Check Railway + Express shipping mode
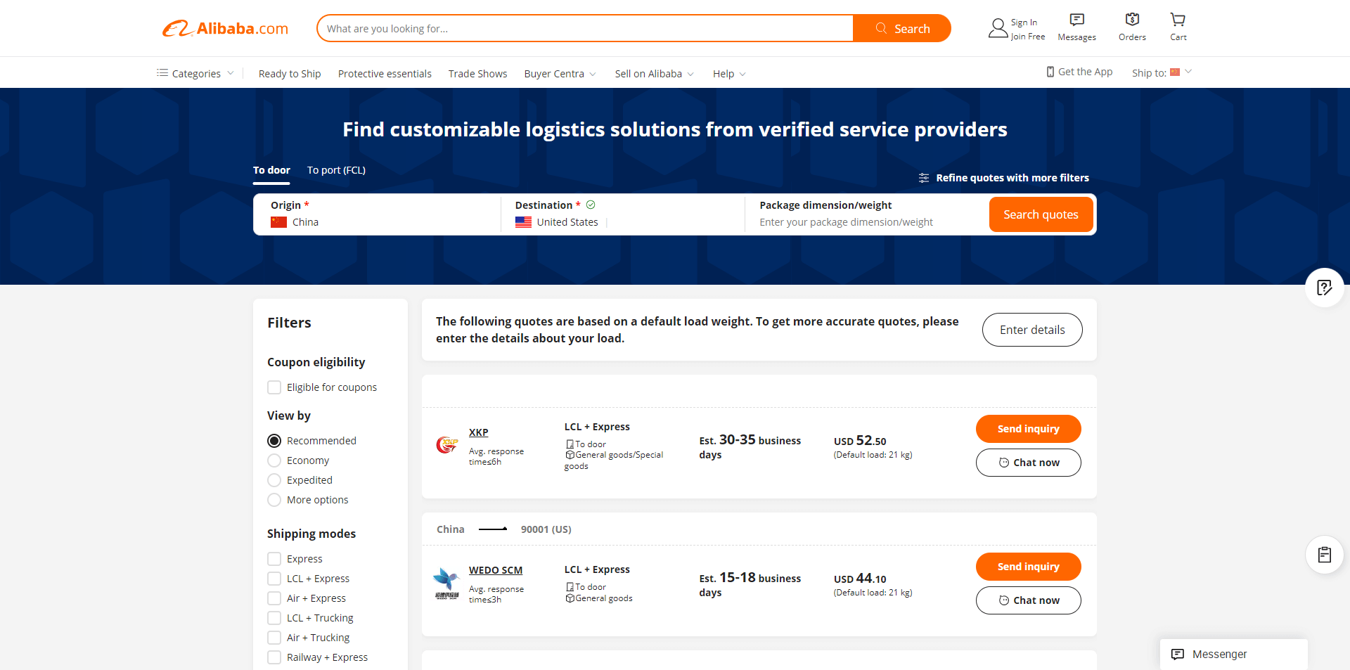 coord(274,657)
